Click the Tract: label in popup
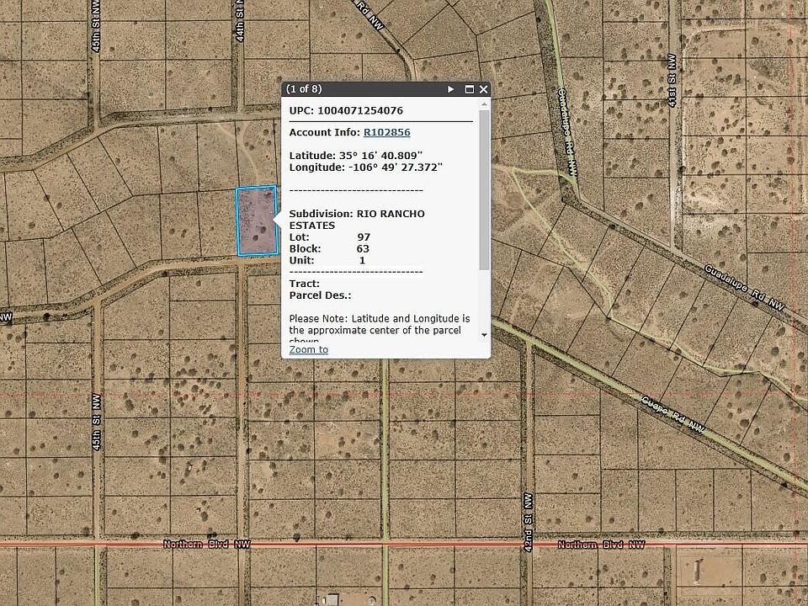 pos(304,284)
